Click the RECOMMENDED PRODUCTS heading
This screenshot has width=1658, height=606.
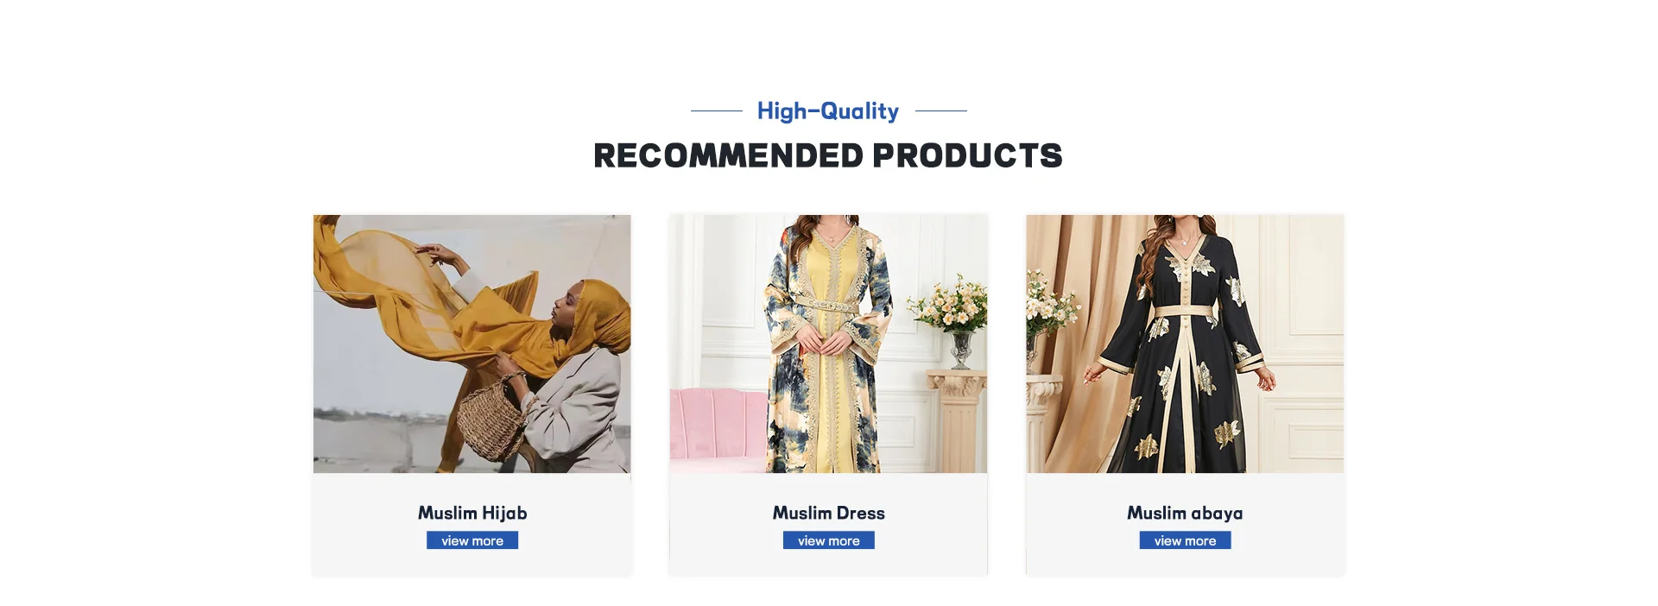click(x=828, y=155)
